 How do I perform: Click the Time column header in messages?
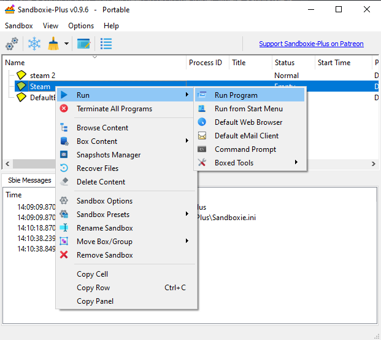tap(13, 195)
